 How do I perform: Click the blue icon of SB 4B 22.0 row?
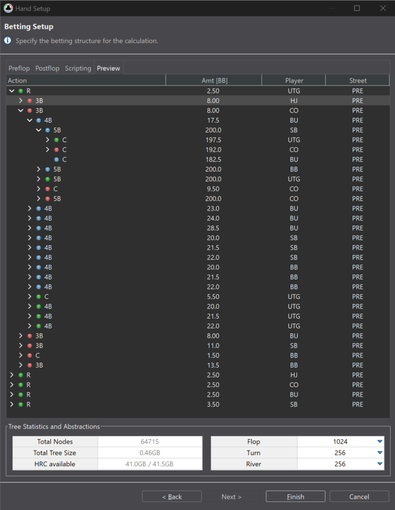39,257
